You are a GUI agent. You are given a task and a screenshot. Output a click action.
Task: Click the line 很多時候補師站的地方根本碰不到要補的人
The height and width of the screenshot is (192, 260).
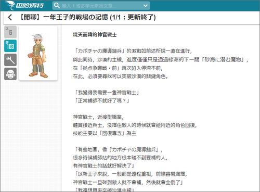(120, 158)
